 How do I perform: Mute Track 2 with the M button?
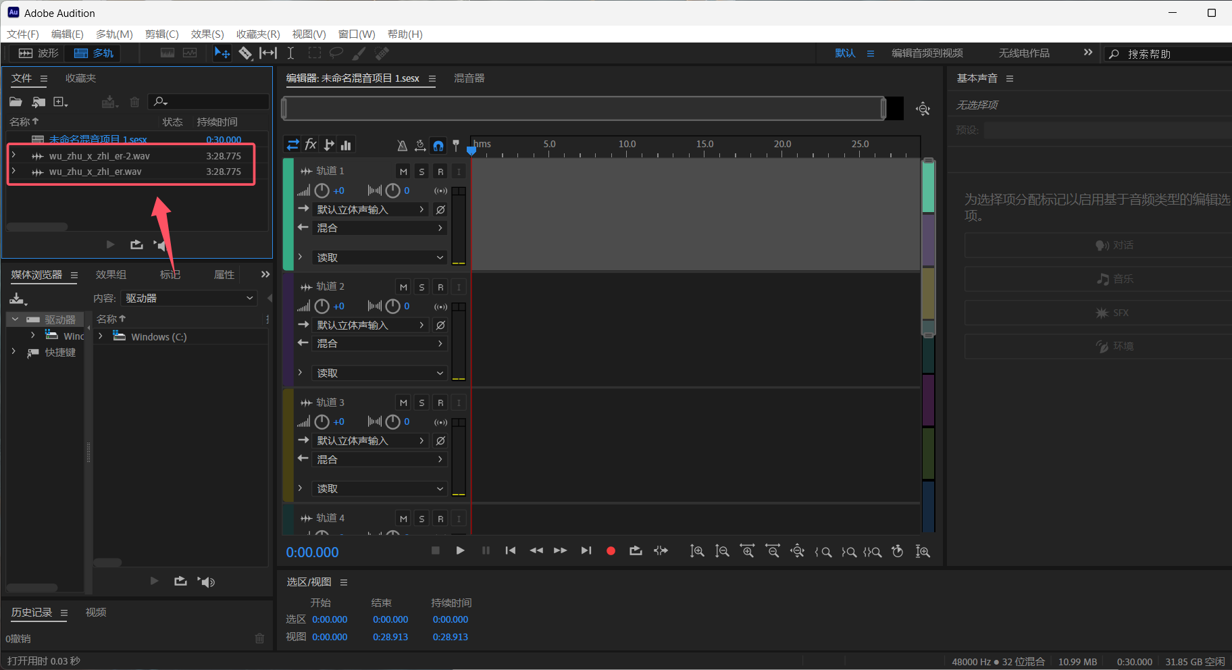point(403,287)
